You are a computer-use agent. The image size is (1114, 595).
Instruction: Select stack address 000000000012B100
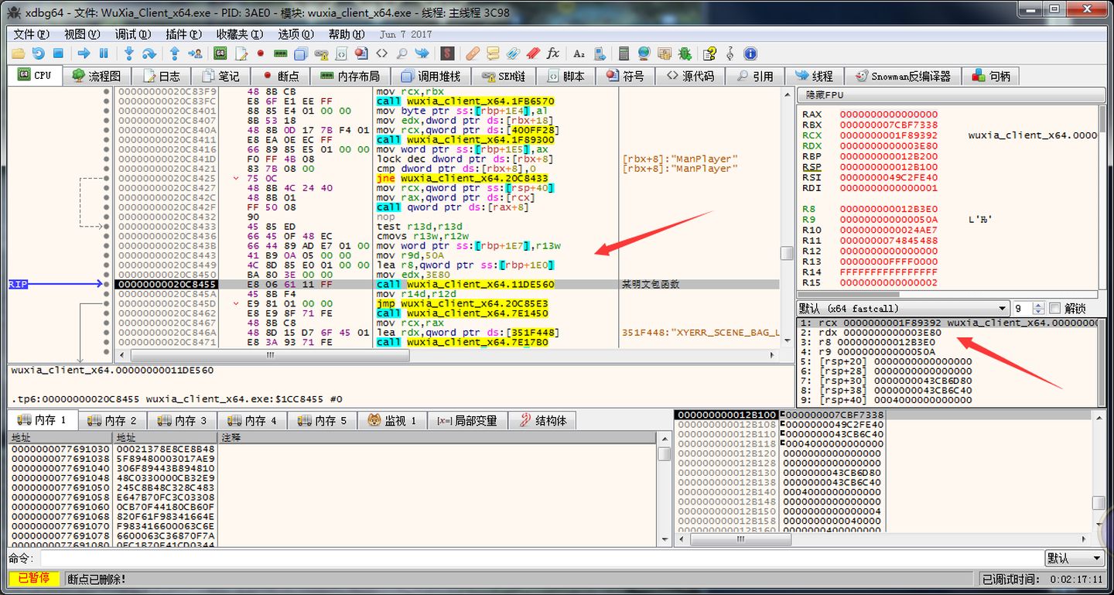tap(726, 415)
